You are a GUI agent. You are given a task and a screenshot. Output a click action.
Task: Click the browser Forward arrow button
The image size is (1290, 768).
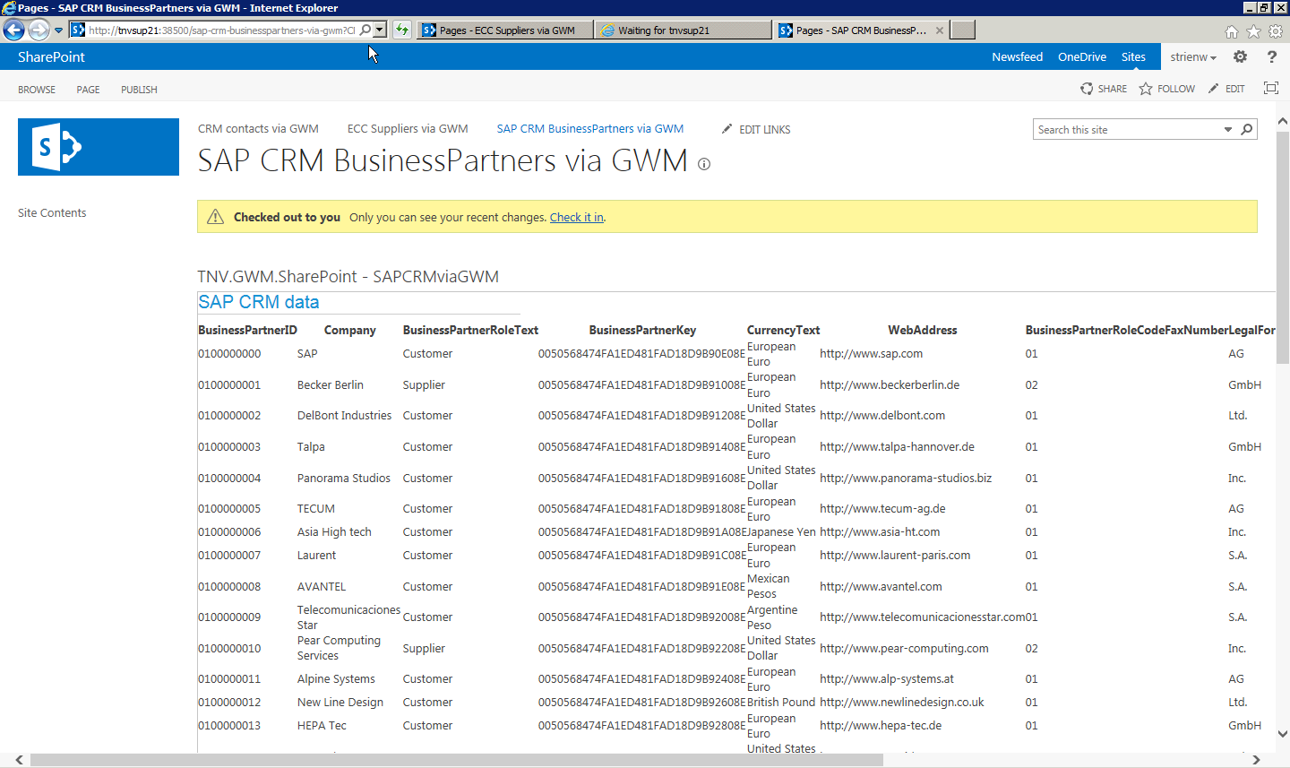(x=39, y=30)
